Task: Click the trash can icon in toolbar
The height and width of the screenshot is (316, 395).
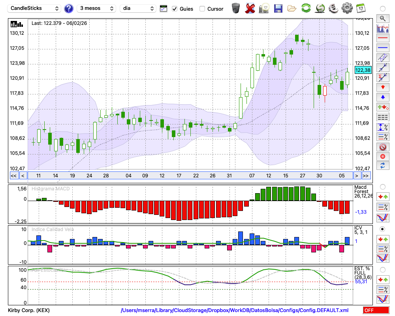Action: coord(236,8)
